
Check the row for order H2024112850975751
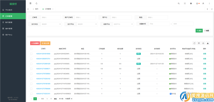pos(31,59)
